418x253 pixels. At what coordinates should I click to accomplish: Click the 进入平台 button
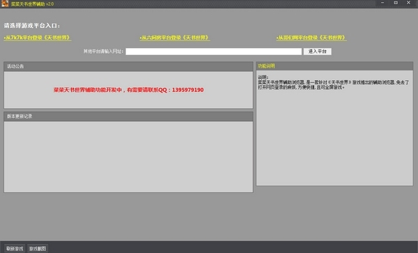pos(318,52)
